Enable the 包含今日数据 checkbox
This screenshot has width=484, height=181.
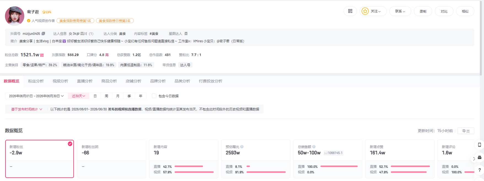coord(154,96)
